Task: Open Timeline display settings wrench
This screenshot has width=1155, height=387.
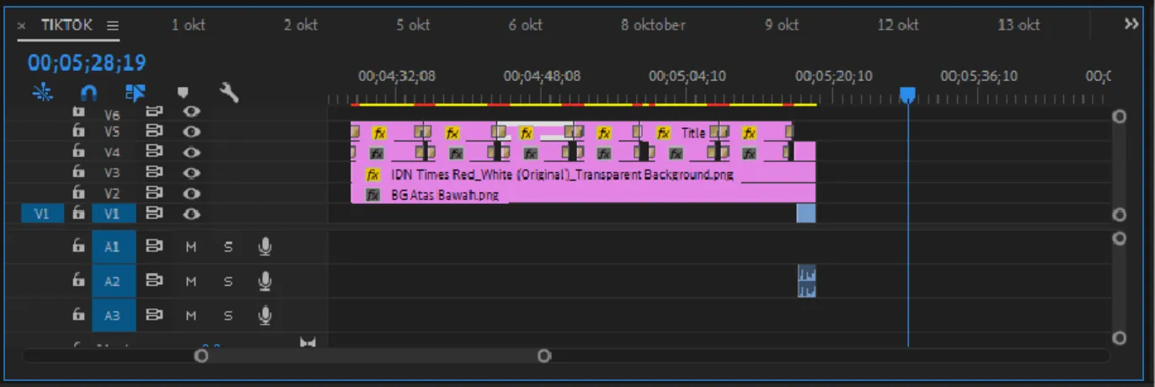Action: 228,93
